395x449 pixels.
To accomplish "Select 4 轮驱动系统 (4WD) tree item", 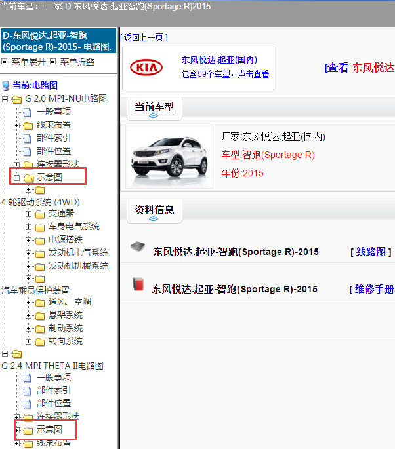I will (41, 202).
